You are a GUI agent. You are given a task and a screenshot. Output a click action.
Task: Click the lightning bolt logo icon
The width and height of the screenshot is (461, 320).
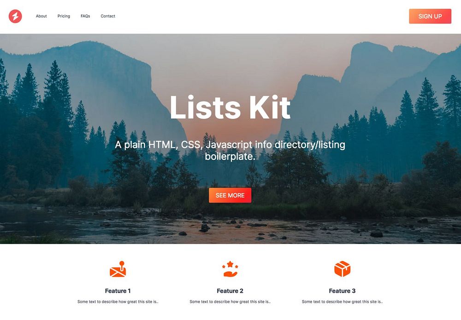tap(15, 16)
